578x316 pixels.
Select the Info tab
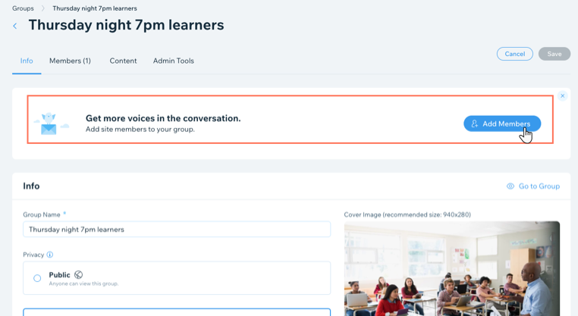27,61
